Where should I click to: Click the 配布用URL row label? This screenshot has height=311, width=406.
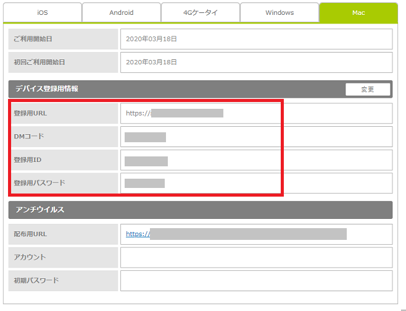click(31, 234)
